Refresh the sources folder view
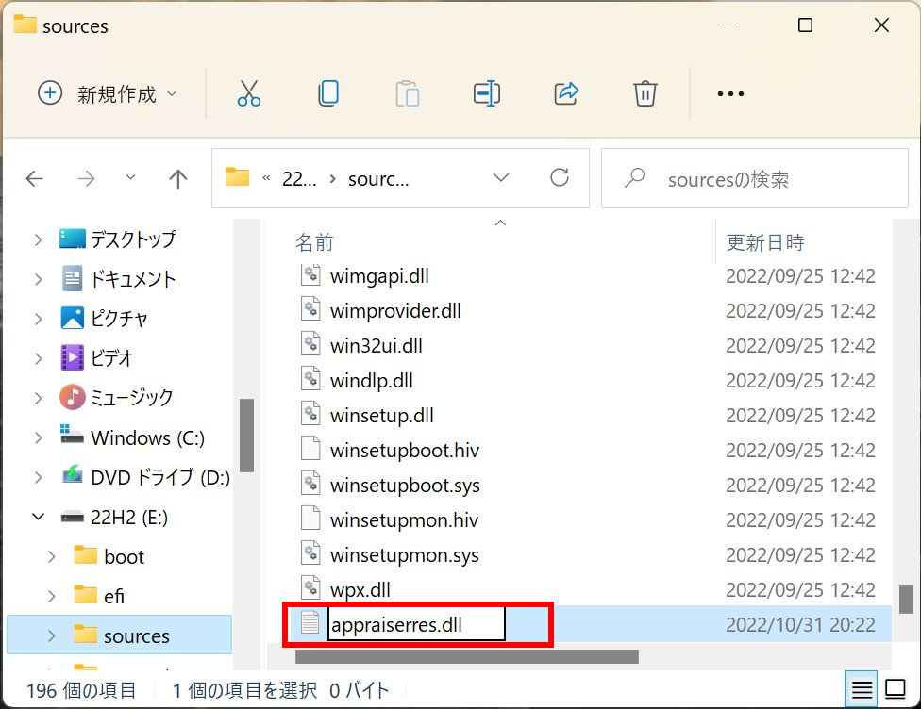This screenshot has width=921, height=709. point(560,177)
